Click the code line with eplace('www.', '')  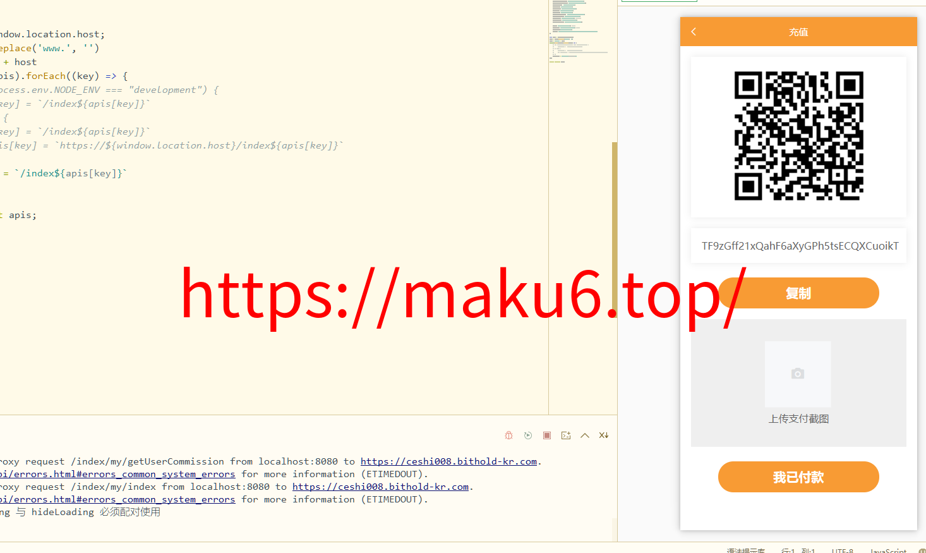click(x=49, y=48)
